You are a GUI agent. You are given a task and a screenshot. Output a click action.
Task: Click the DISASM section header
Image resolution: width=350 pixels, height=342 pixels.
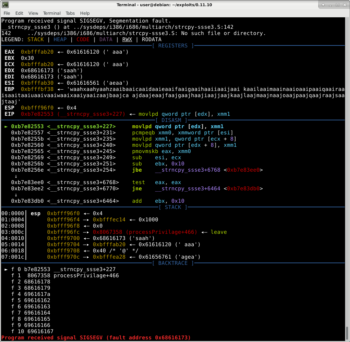(x=171, y=120)
